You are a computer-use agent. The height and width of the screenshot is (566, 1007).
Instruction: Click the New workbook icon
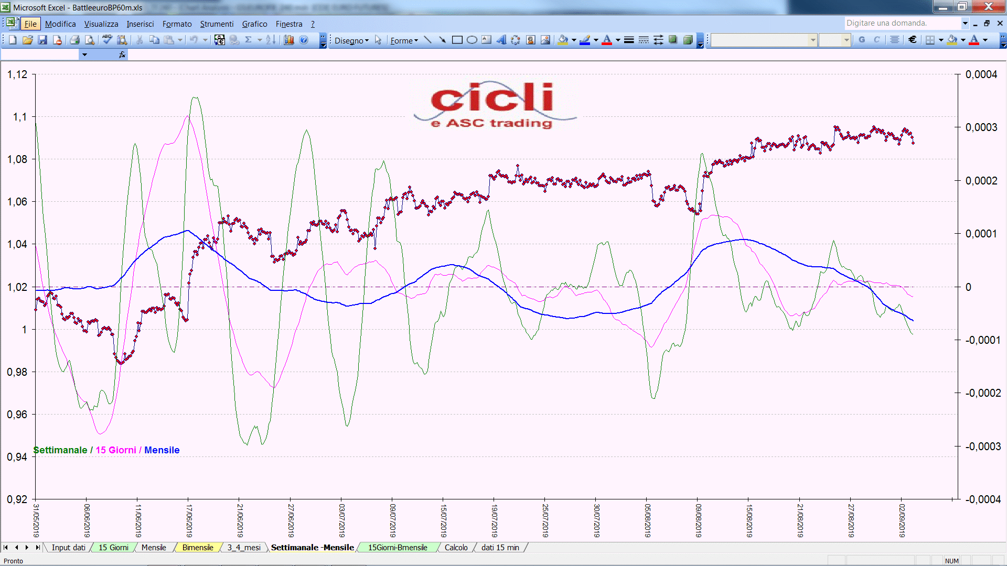[x=13, y=40]
